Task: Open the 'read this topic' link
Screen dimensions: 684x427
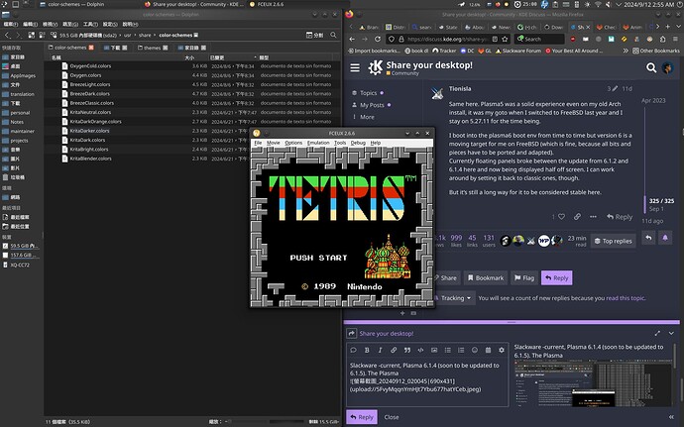Action: tap(626, 298)
